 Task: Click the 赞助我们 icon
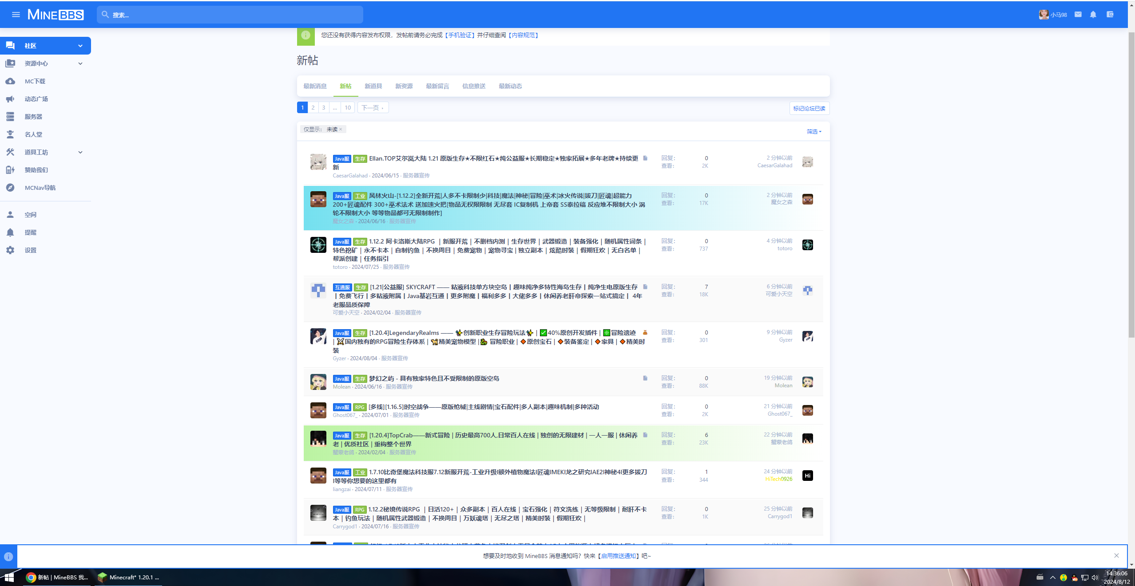coord(10,170)
